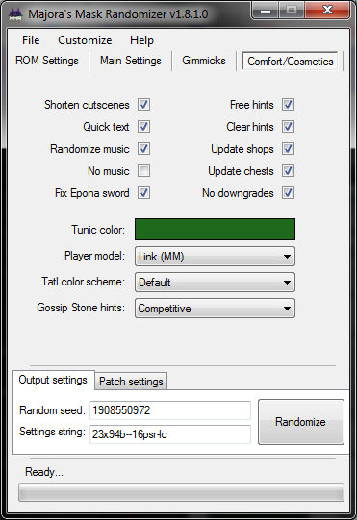Switch to the Gimmicks tab
Image resolution: width=357 pixels, height=520 pixels.
(x=204, y=61)
